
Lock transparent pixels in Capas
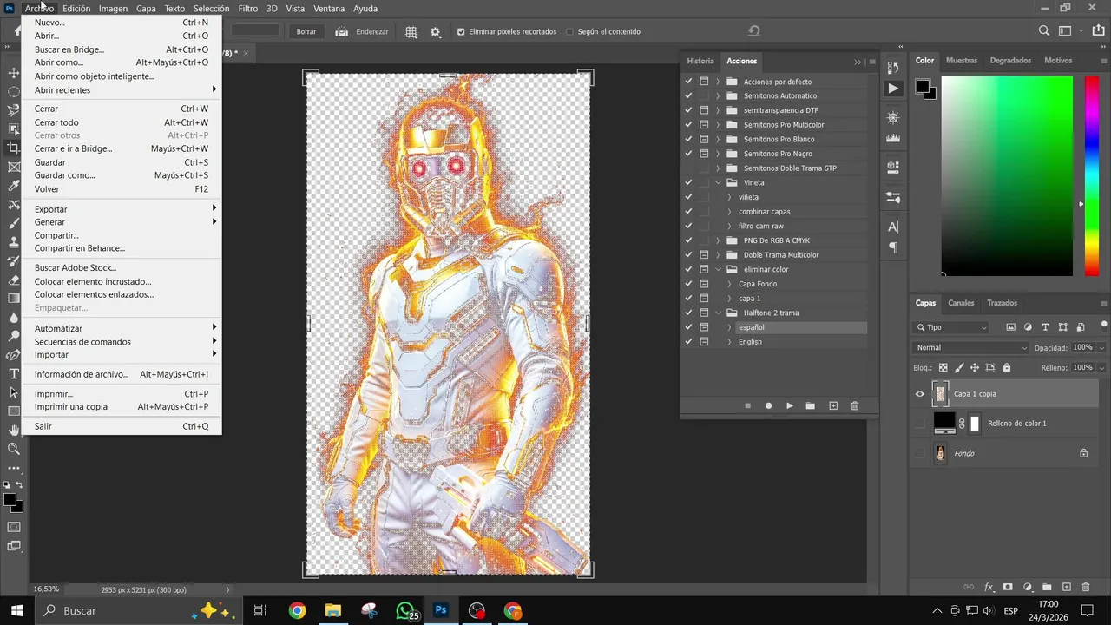click(x=943, y=367)
